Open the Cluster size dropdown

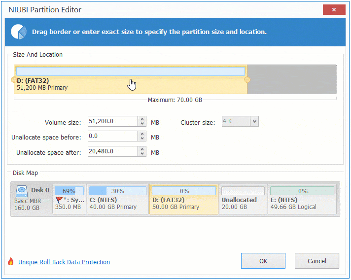pyautogui.click(x=254, y=121)
